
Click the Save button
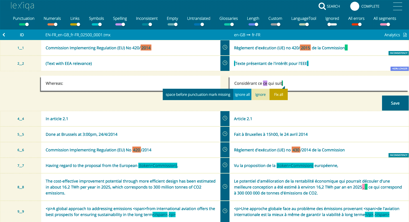pos(395,103)
